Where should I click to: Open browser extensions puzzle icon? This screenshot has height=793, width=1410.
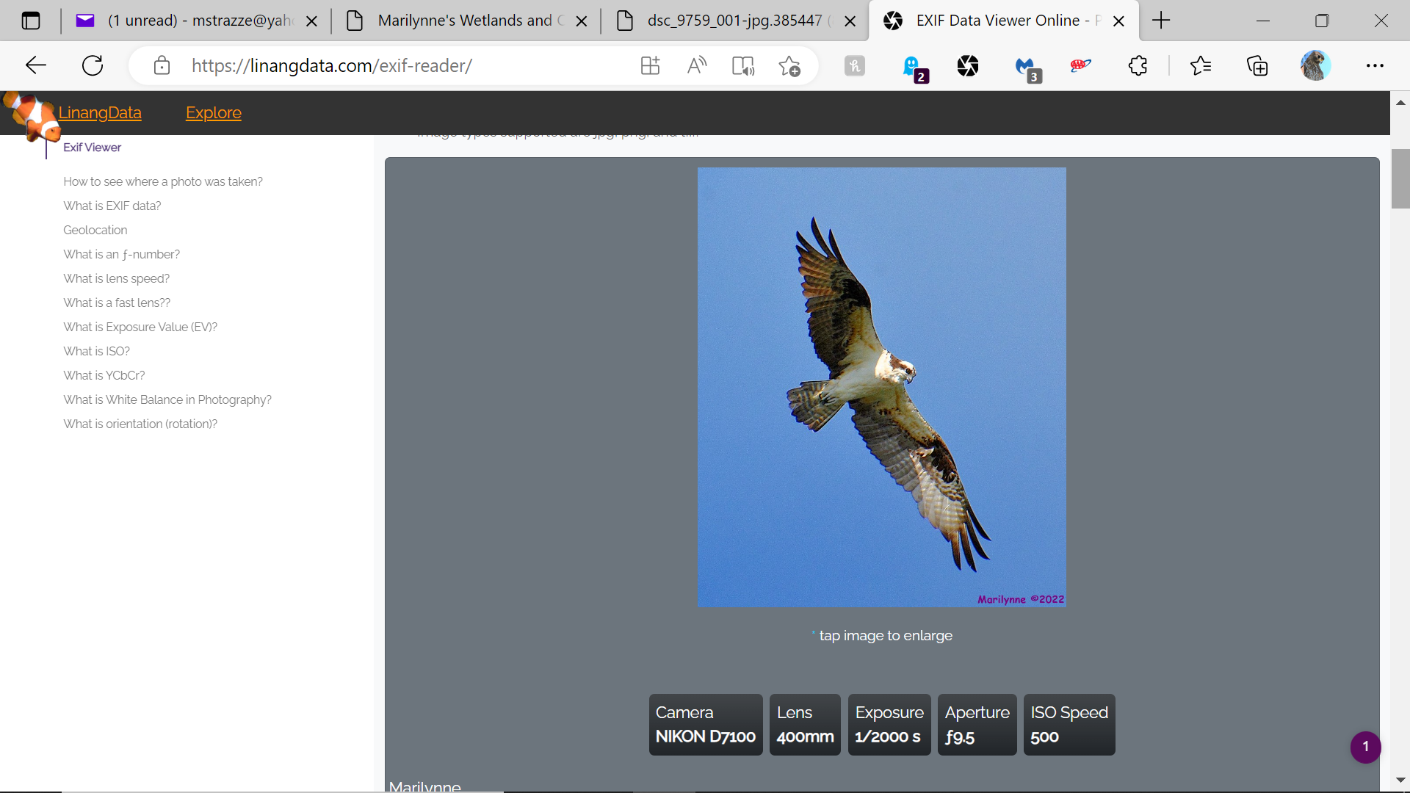pos(1138,66)
